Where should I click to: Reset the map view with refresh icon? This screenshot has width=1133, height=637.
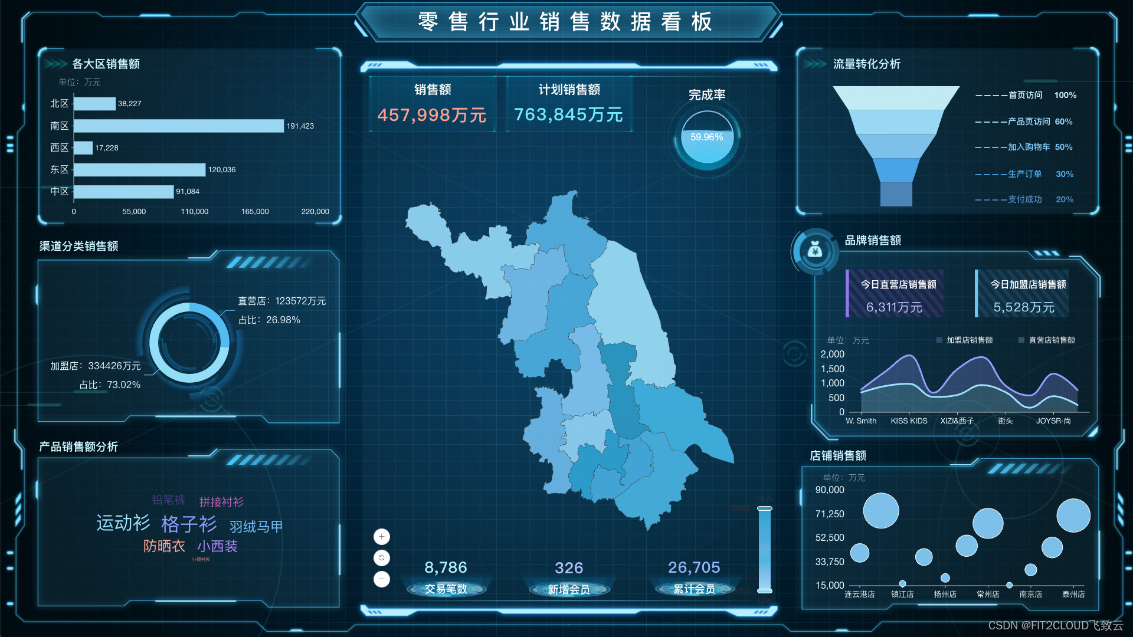[382, 557]
